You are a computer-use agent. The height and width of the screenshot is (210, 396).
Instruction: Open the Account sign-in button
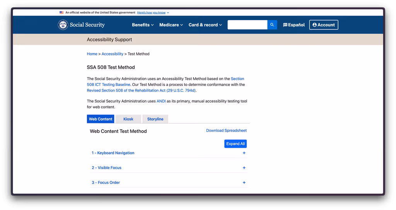[x=324, y=25]
